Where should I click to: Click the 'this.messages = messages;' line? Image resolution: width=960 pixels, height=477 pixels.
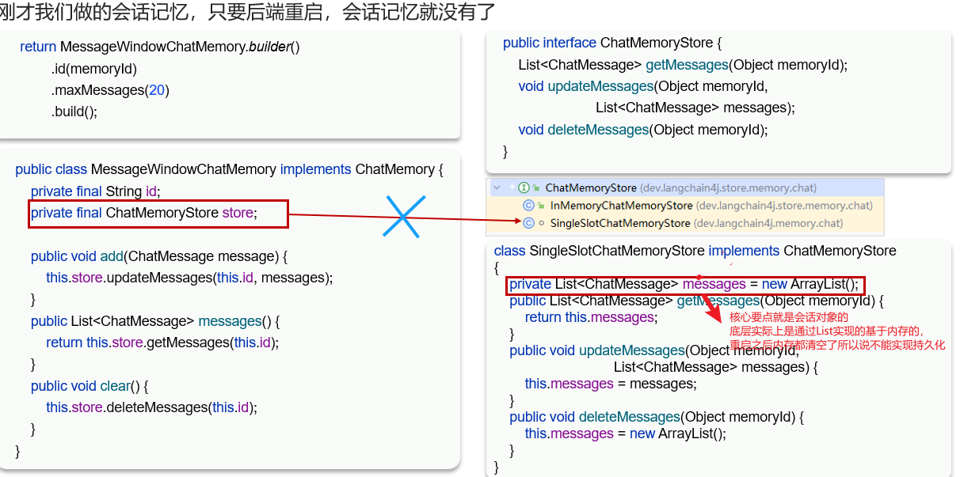point(611,384)
